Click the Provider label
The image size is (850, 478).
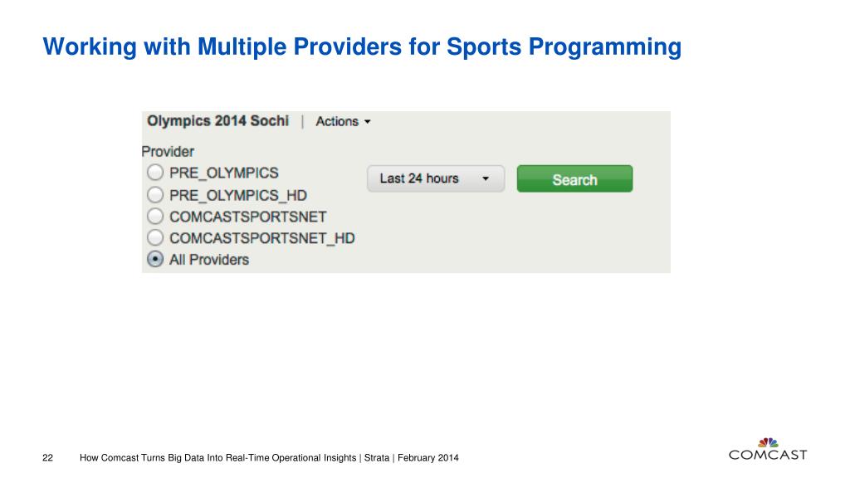point(168,151)
